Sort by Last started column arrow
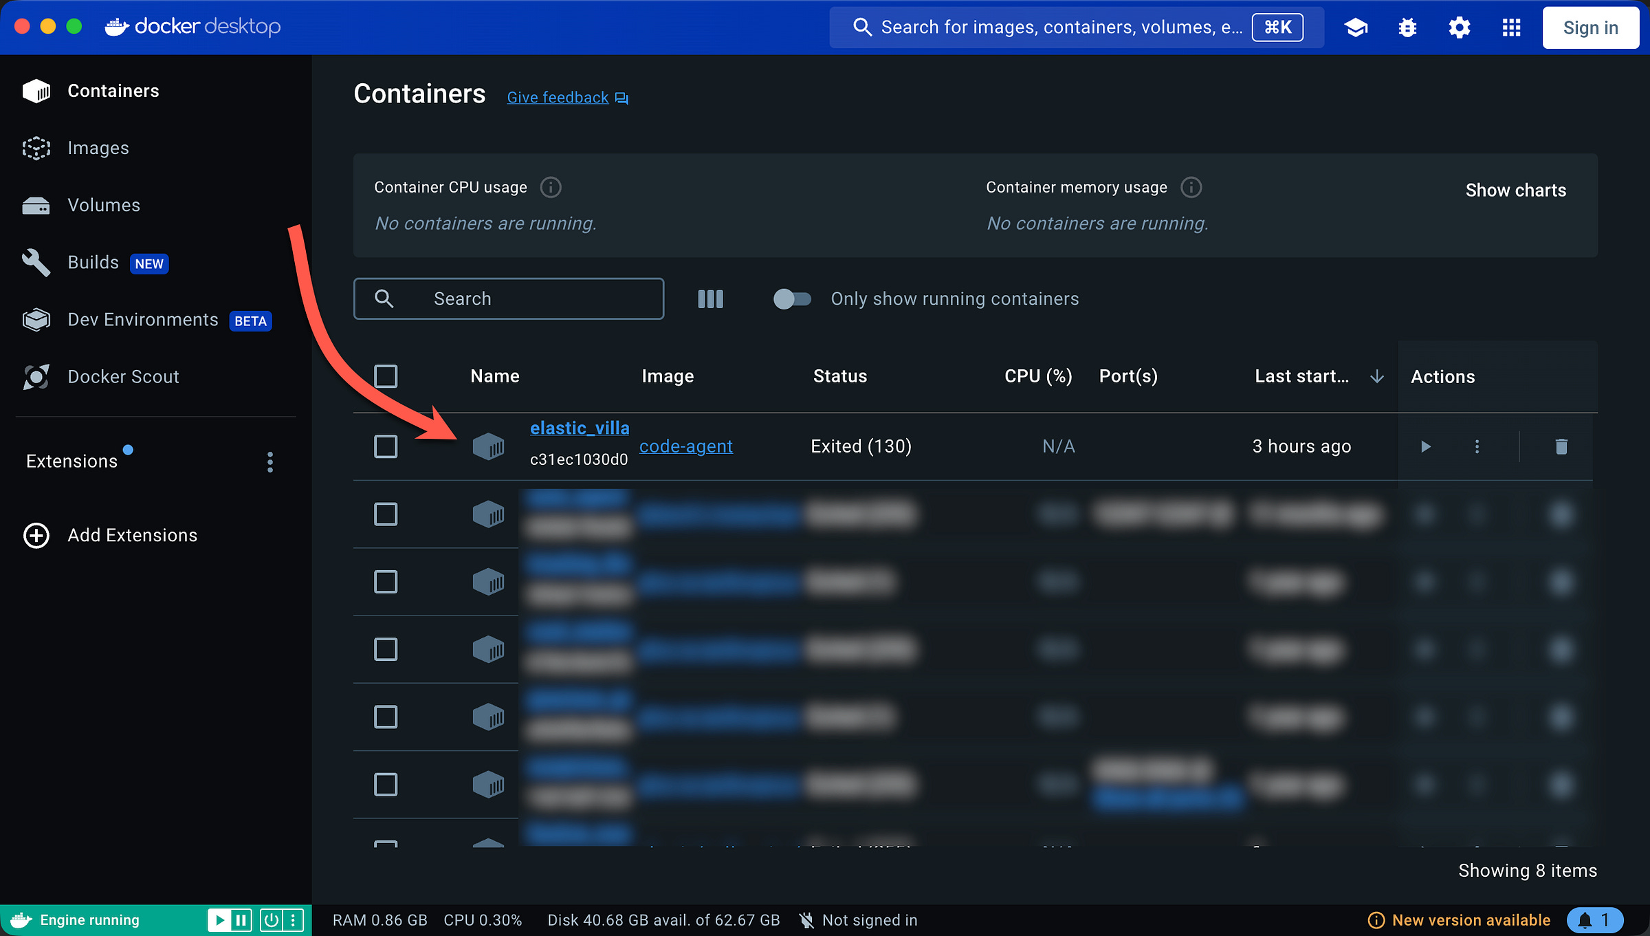The width and height of the screenshot is (1650, 936). coord(1376,376)
